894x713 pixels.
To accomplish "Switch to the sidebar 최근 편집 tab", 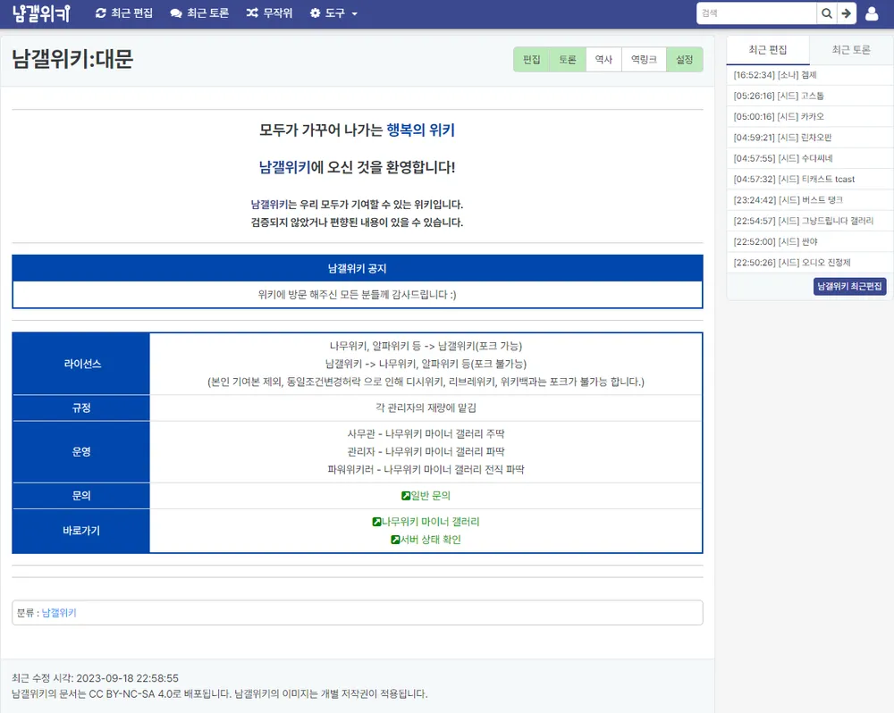I will [767, 50].
